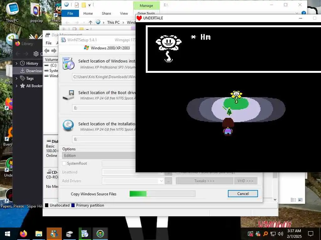Click the Volume column header
This screenshot has height=240, width=321.
pyautogui.click(x=51, y=60)
